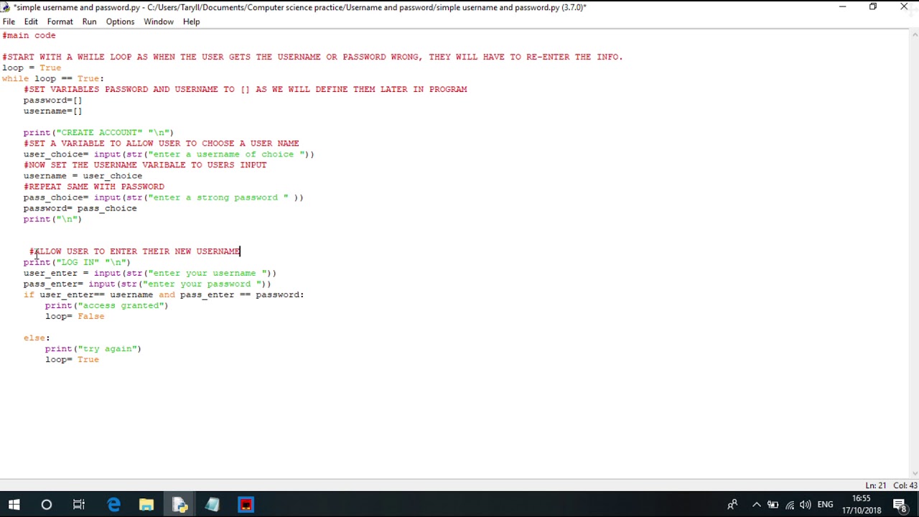Show hidden system tray icons
The height and width of the screenshot is (517, 919).
[x=756, y=505]
